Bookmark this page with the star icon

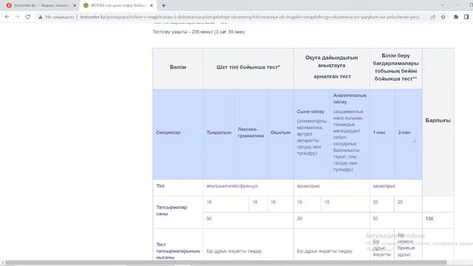tap(443, 17)
